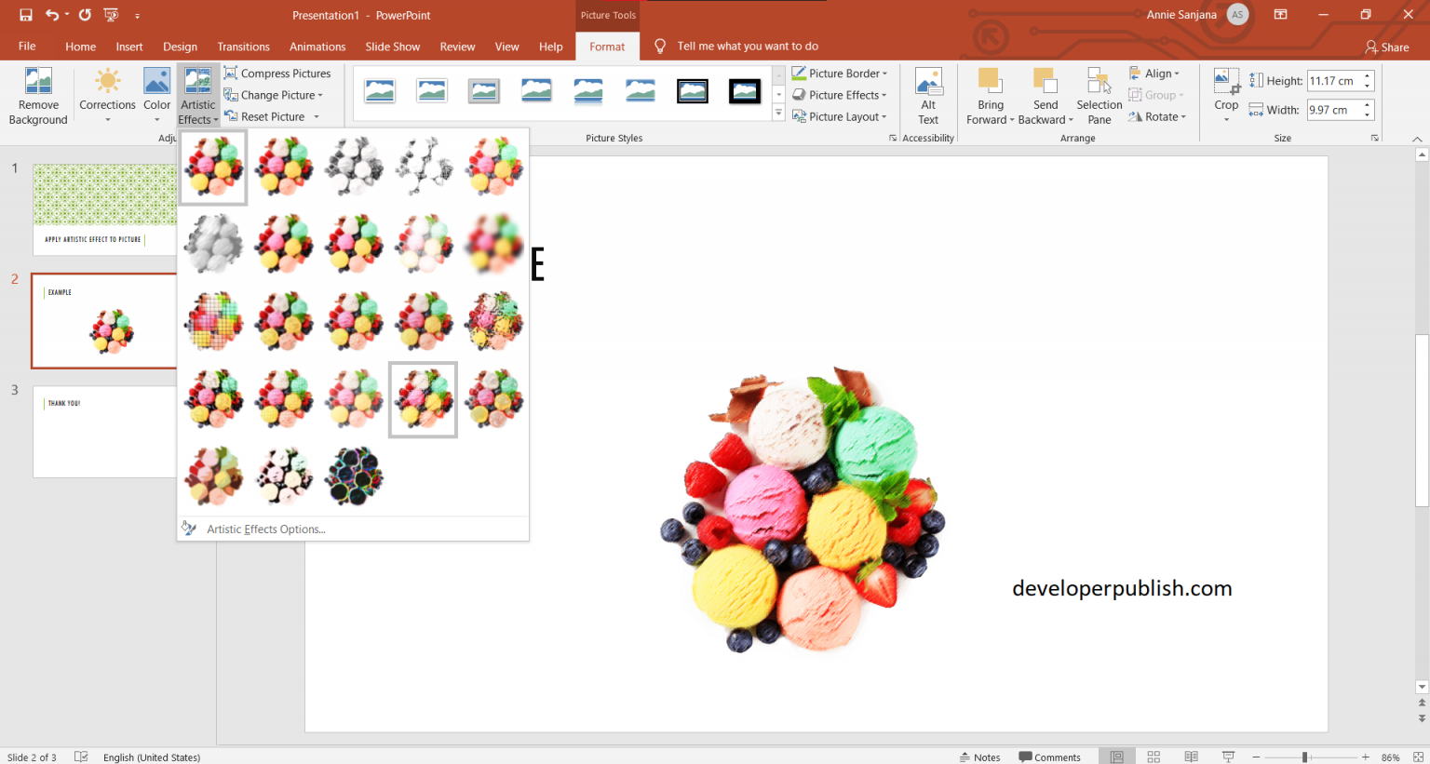
Task: Expand the Picture Effects dropdown
Action: click(x=841, y=94)
